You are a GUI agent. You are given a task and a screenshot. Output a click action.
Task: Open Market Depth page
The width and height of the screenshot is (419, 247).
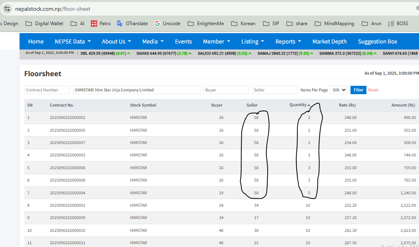[329, 41]
